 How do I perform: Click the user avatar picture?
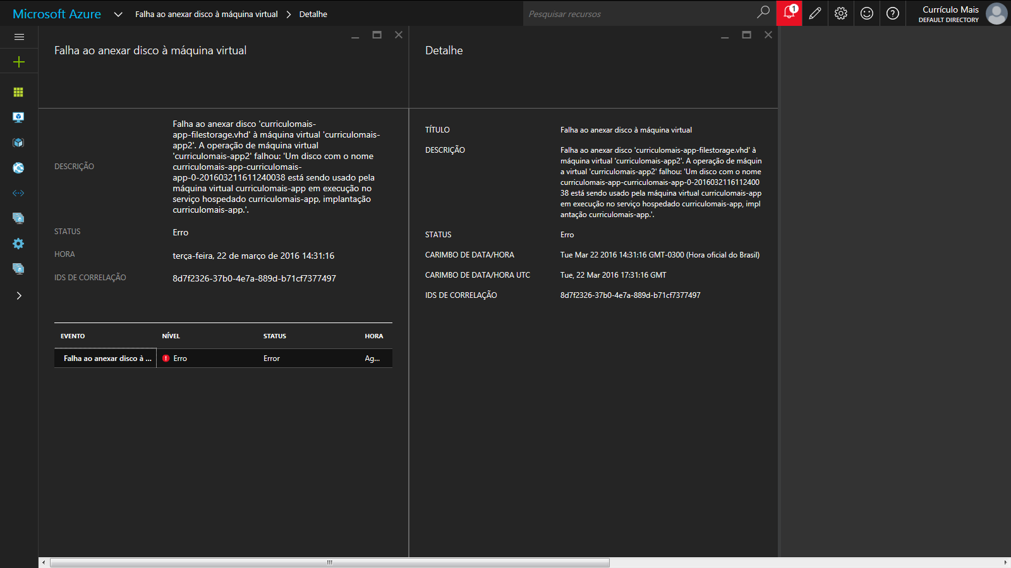tap(996, 13)
